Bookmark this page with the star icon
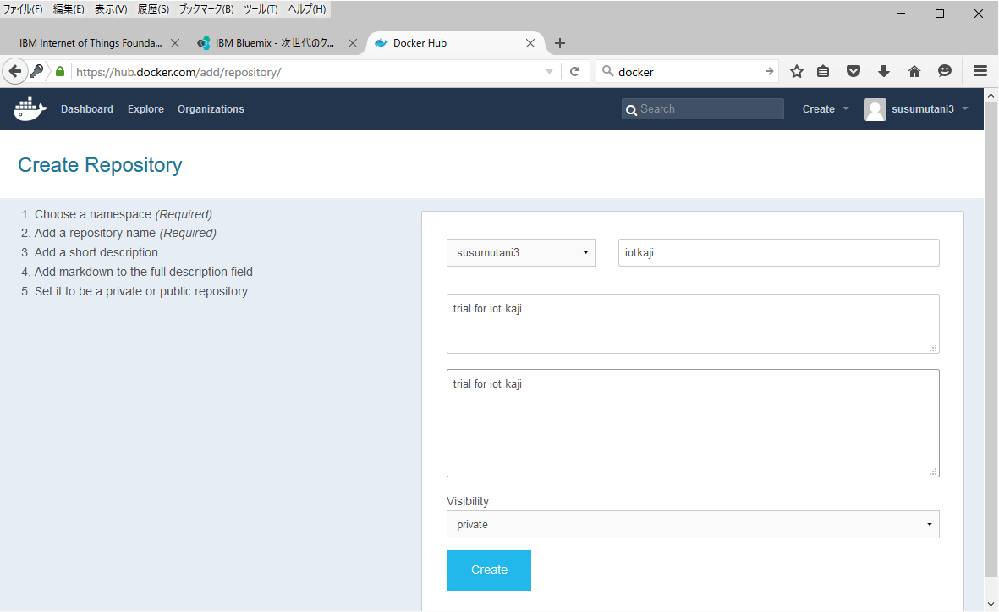 click(796, 71)
